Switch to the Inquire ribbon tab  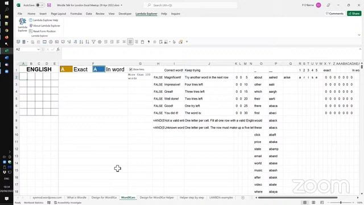176,14
